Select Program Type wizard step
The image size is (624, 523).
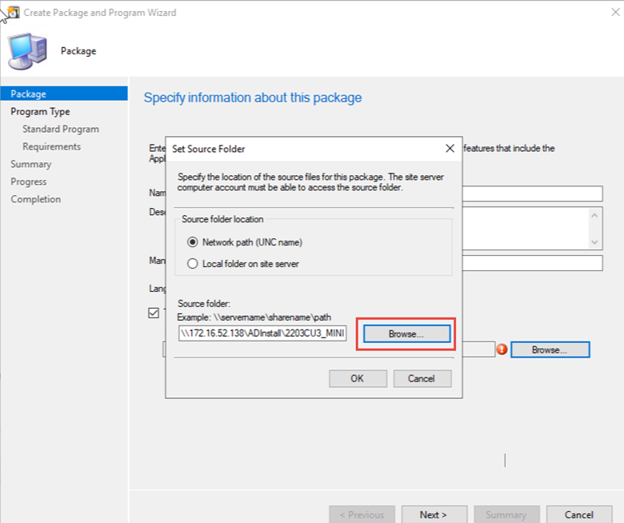click(40, 112)
